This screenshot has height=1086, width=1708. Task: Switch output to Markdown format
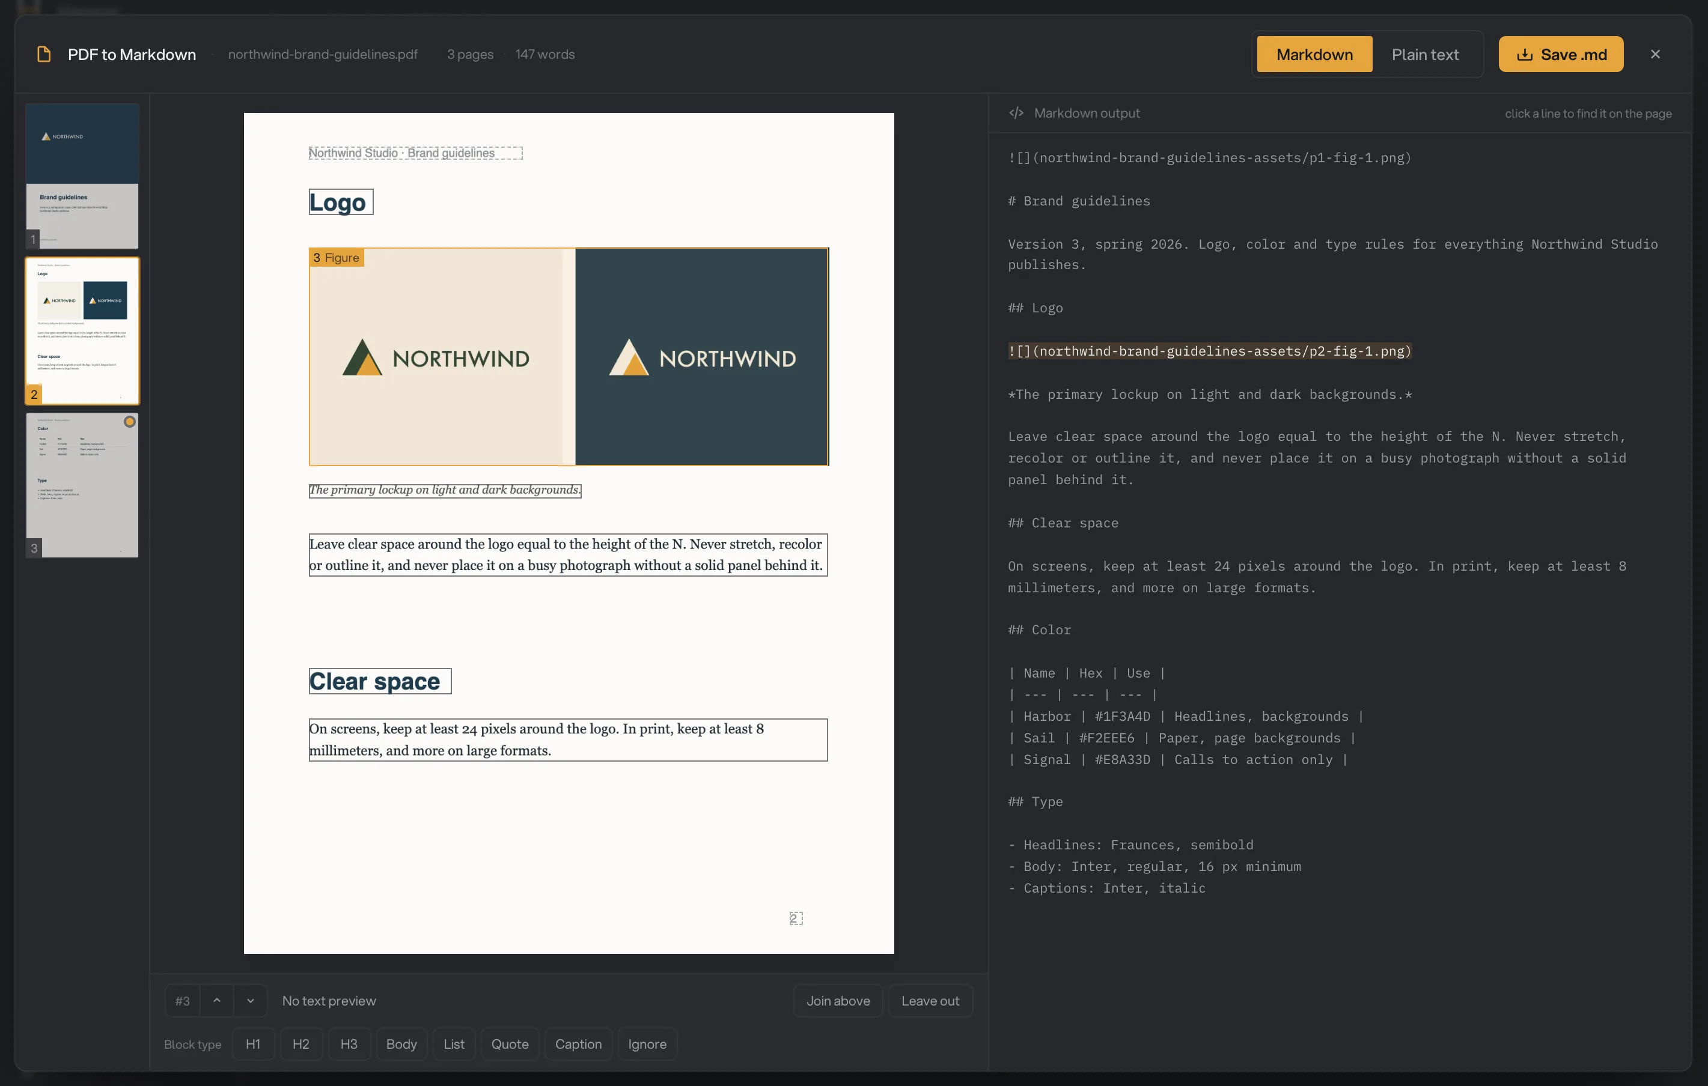coord(1314,55)
